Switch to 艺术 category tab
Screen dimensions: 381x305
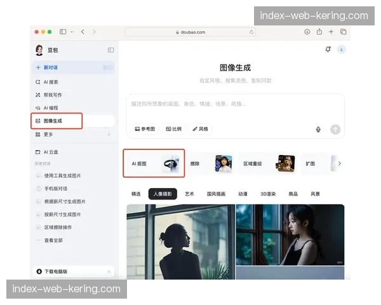pyautogui.click(x=189, y=194)
